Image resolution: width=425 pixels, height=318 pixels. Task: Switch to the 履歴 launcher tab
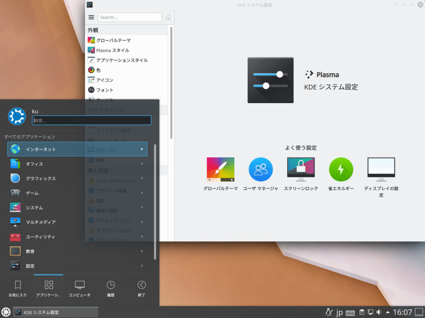[x=110, y=288]
